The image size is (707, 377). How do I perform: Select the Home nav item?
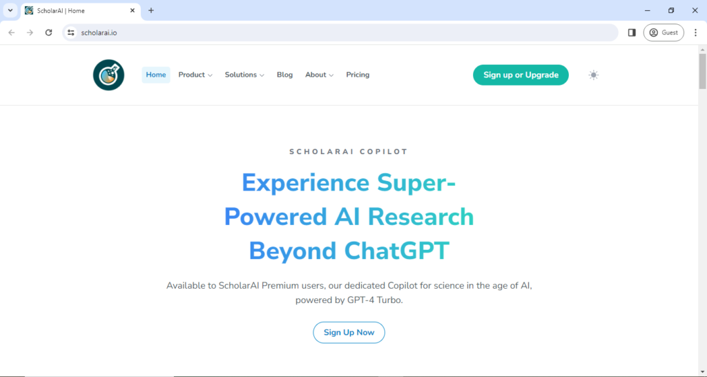(x=156, y=75)
